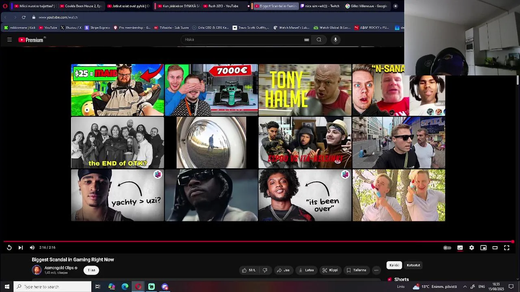Image resolution: width=520 pixels, height=292 pixels.
Task: Open player settings gear
Action: 472,248
